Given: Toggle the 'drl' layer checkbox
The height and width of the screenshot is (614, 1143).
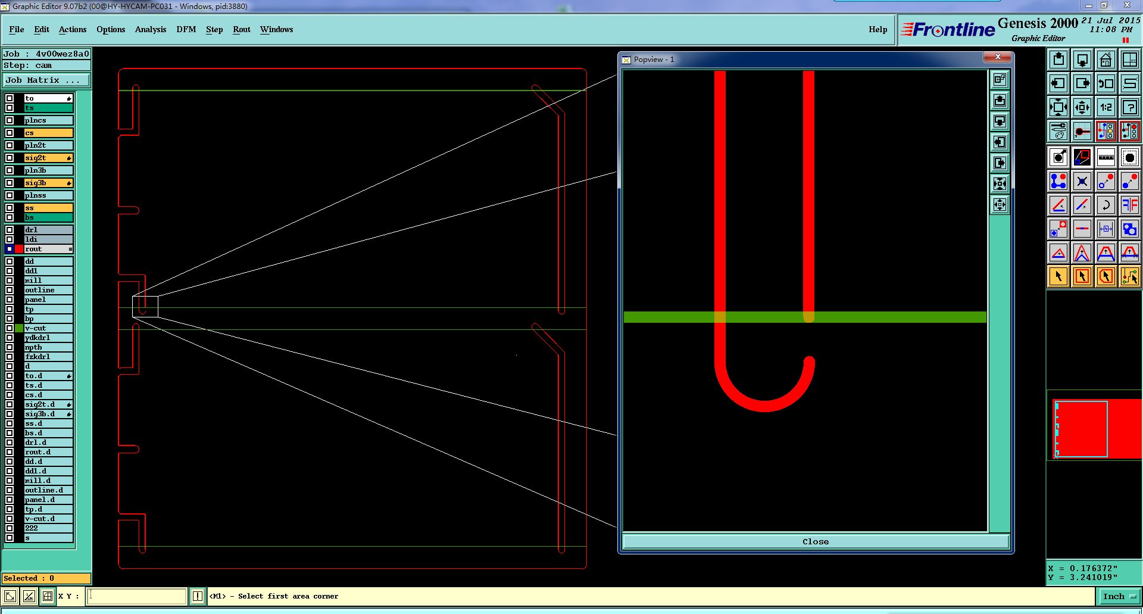Looking at the screenshot, I should click(10, 230).
